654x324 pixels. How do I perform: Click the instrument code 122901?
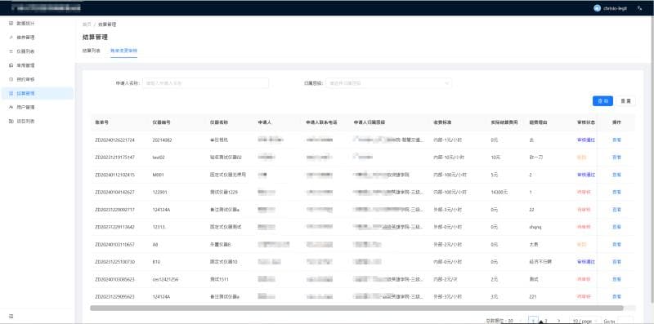(x=159, y=192)
